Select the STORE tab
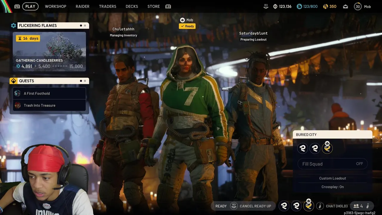The width and height of the screenshot is (382, 215). (x=153, y=6)
